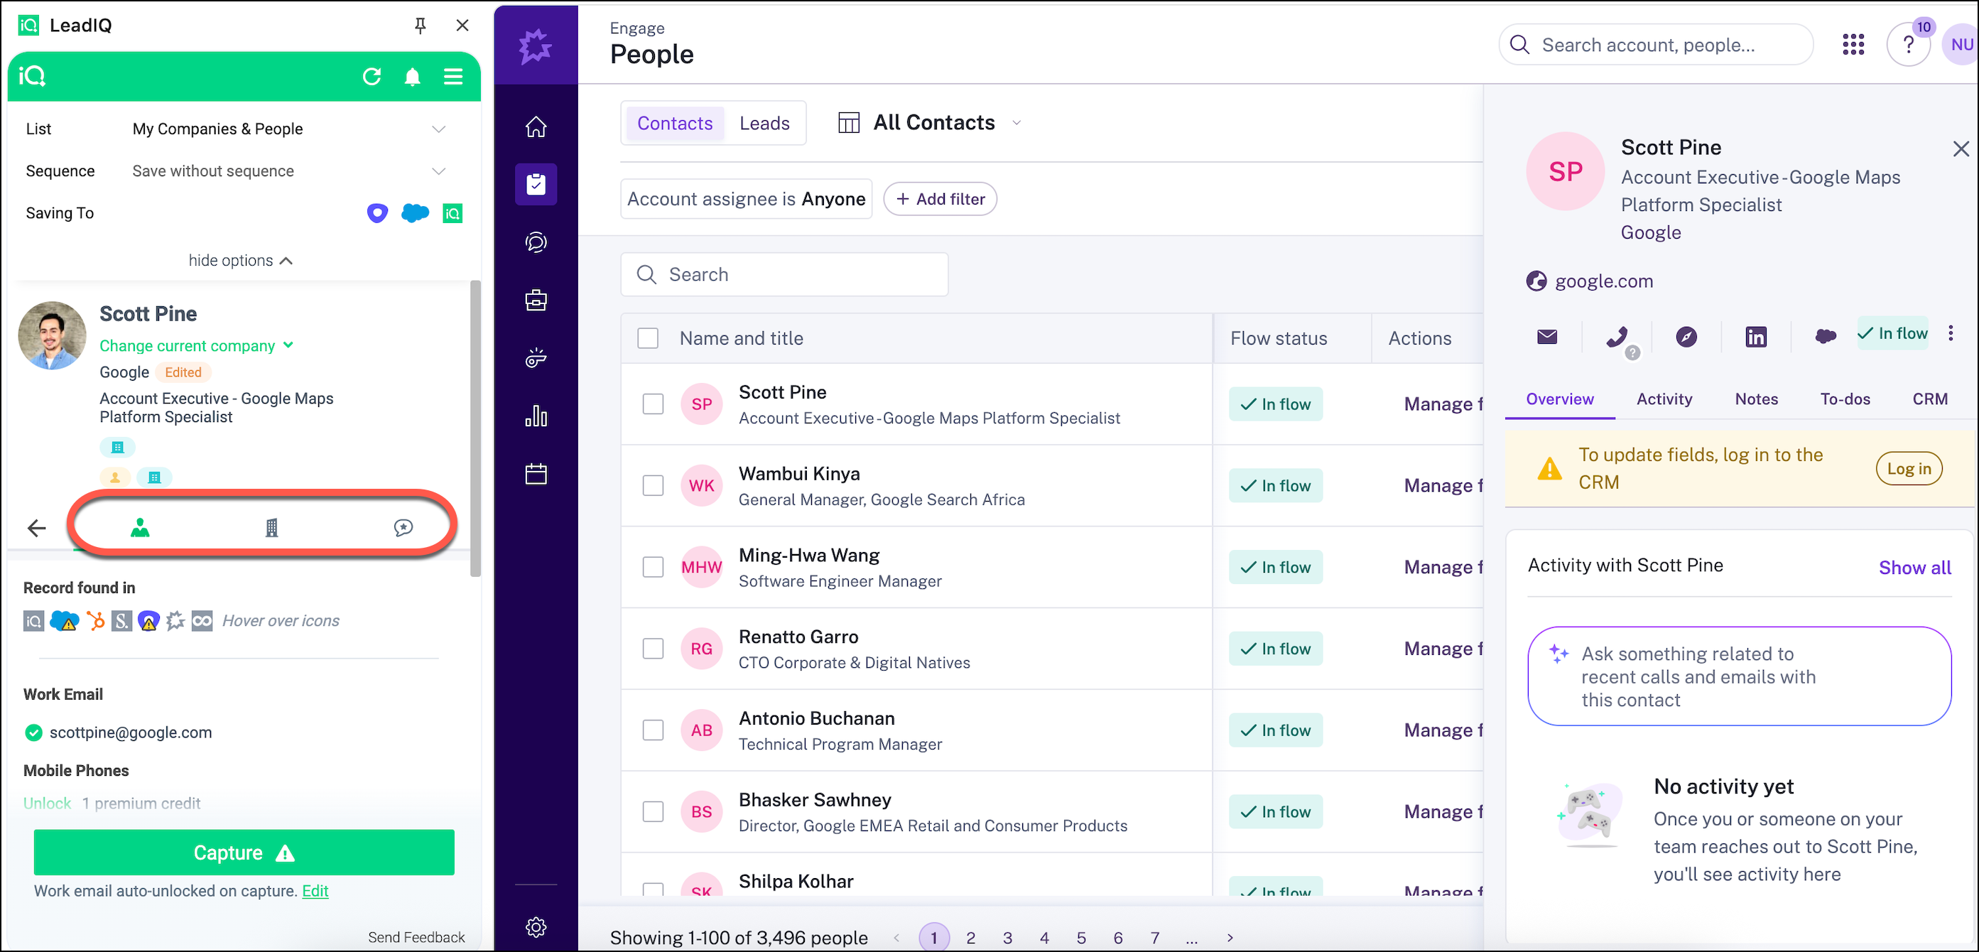Screen dimensions: 1979x952
Task: Open Scott Pine's LinkedIn icon
Action: pyautogui.click(x=1756, y=337)
